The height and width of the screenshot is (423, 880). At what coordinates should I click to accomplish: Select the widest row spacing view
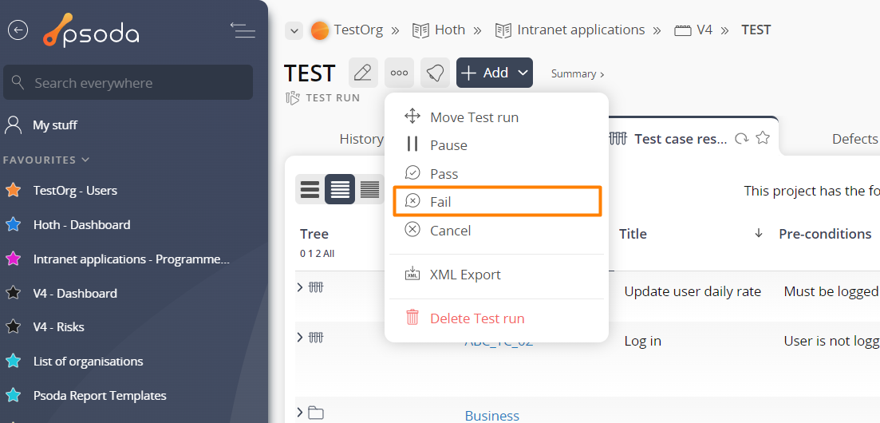310,189
